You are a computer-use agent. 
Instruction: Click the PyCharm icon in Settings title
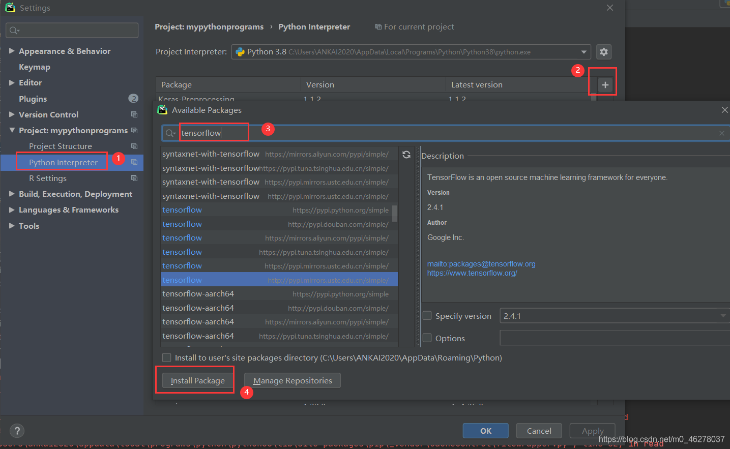[10, 8]
